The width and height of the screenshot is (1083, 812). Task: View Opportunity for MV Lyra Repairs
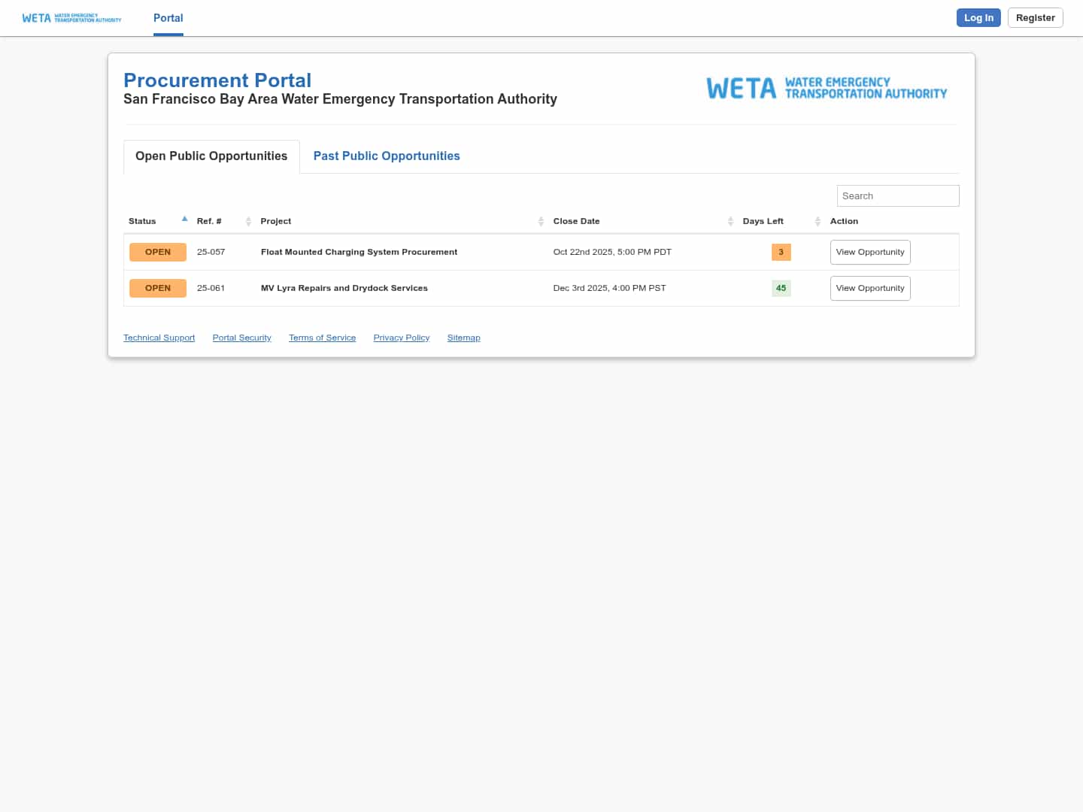[x=870, y=289]
